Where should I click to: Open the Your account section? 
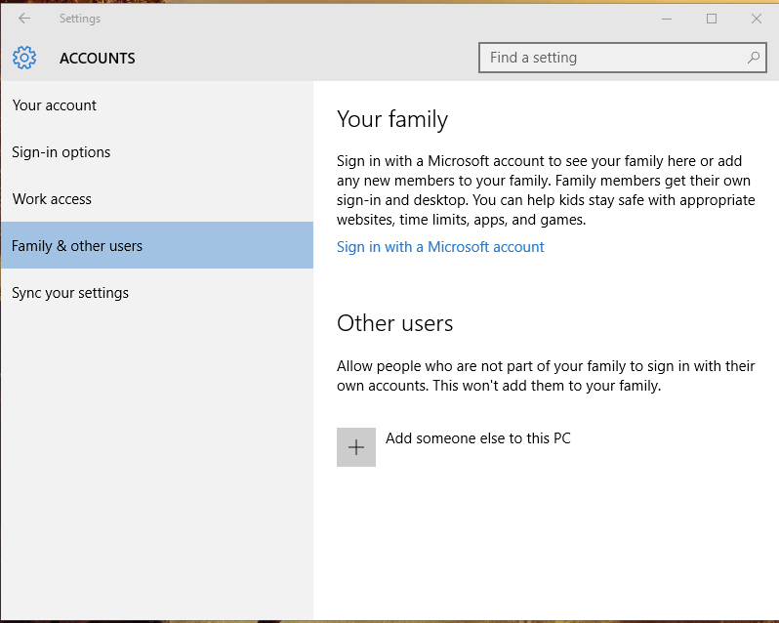55,105
